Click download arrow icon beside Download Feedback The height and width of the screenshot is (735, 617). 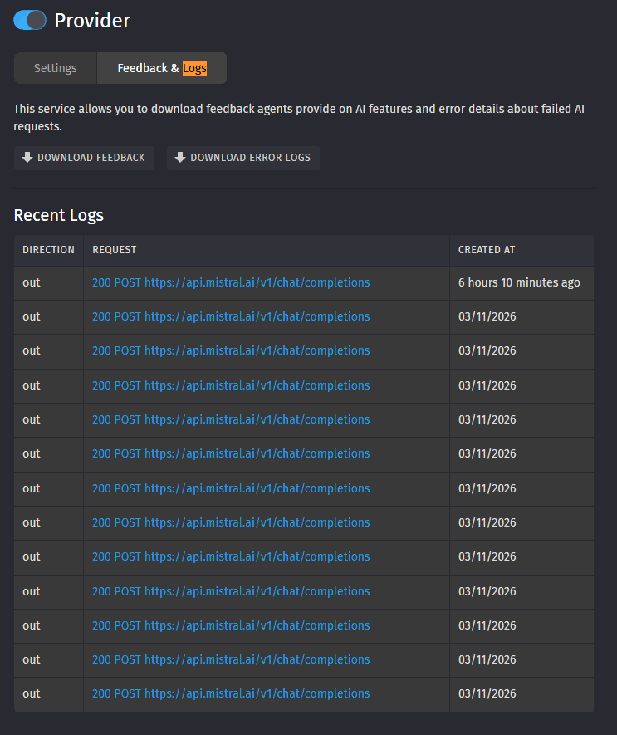27,158
